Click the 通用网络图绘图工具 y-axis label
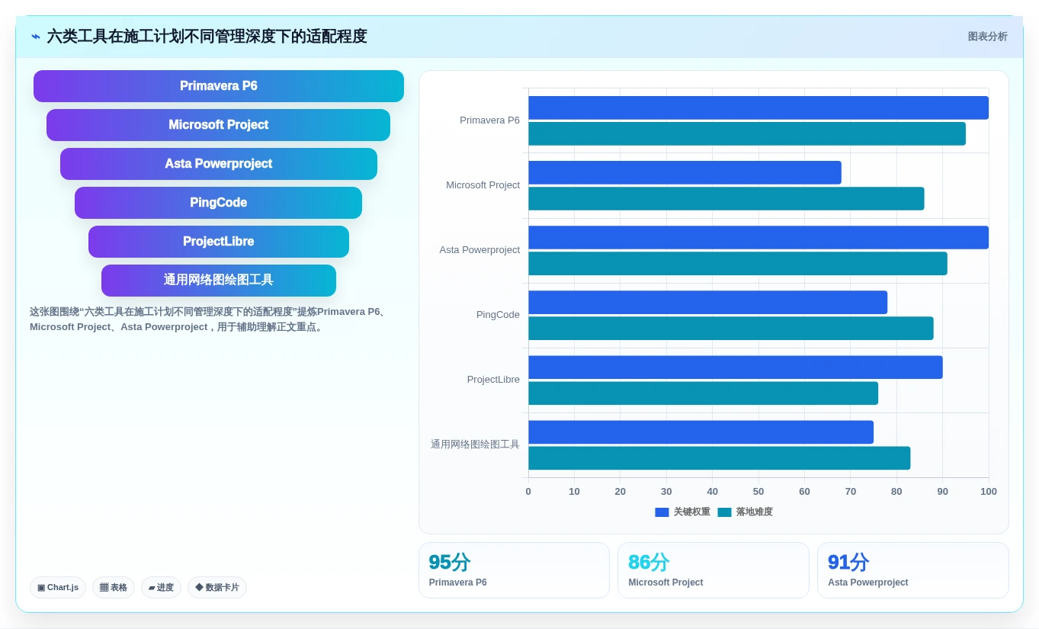The height and width of the screenshot is (629, 1039). click(475, 444)
